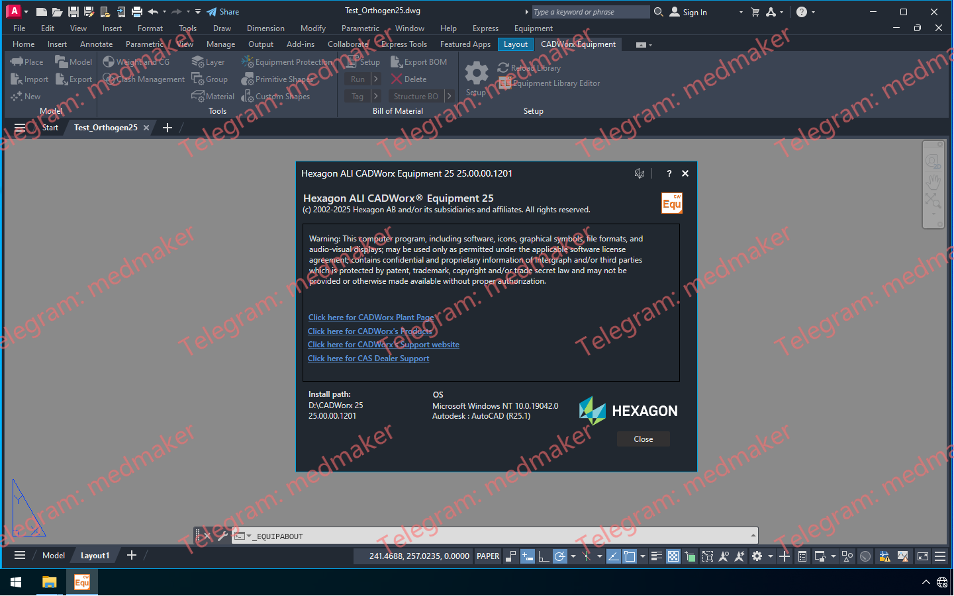The height and width of the screenshot is (596, 954).
Task: Toggle Object Snap Tracking in status bar
Action: tap(614, 556)
